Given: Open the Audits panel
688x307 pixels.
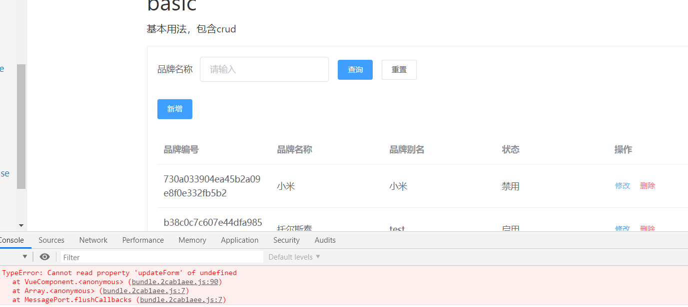Looking at the screenshot, I should click(325, 240).
